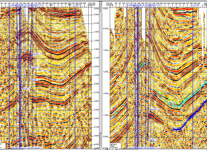Click the scroll-up arrow of the left section scrollbar
Screen dimensions: 207x150
(101, 3)
